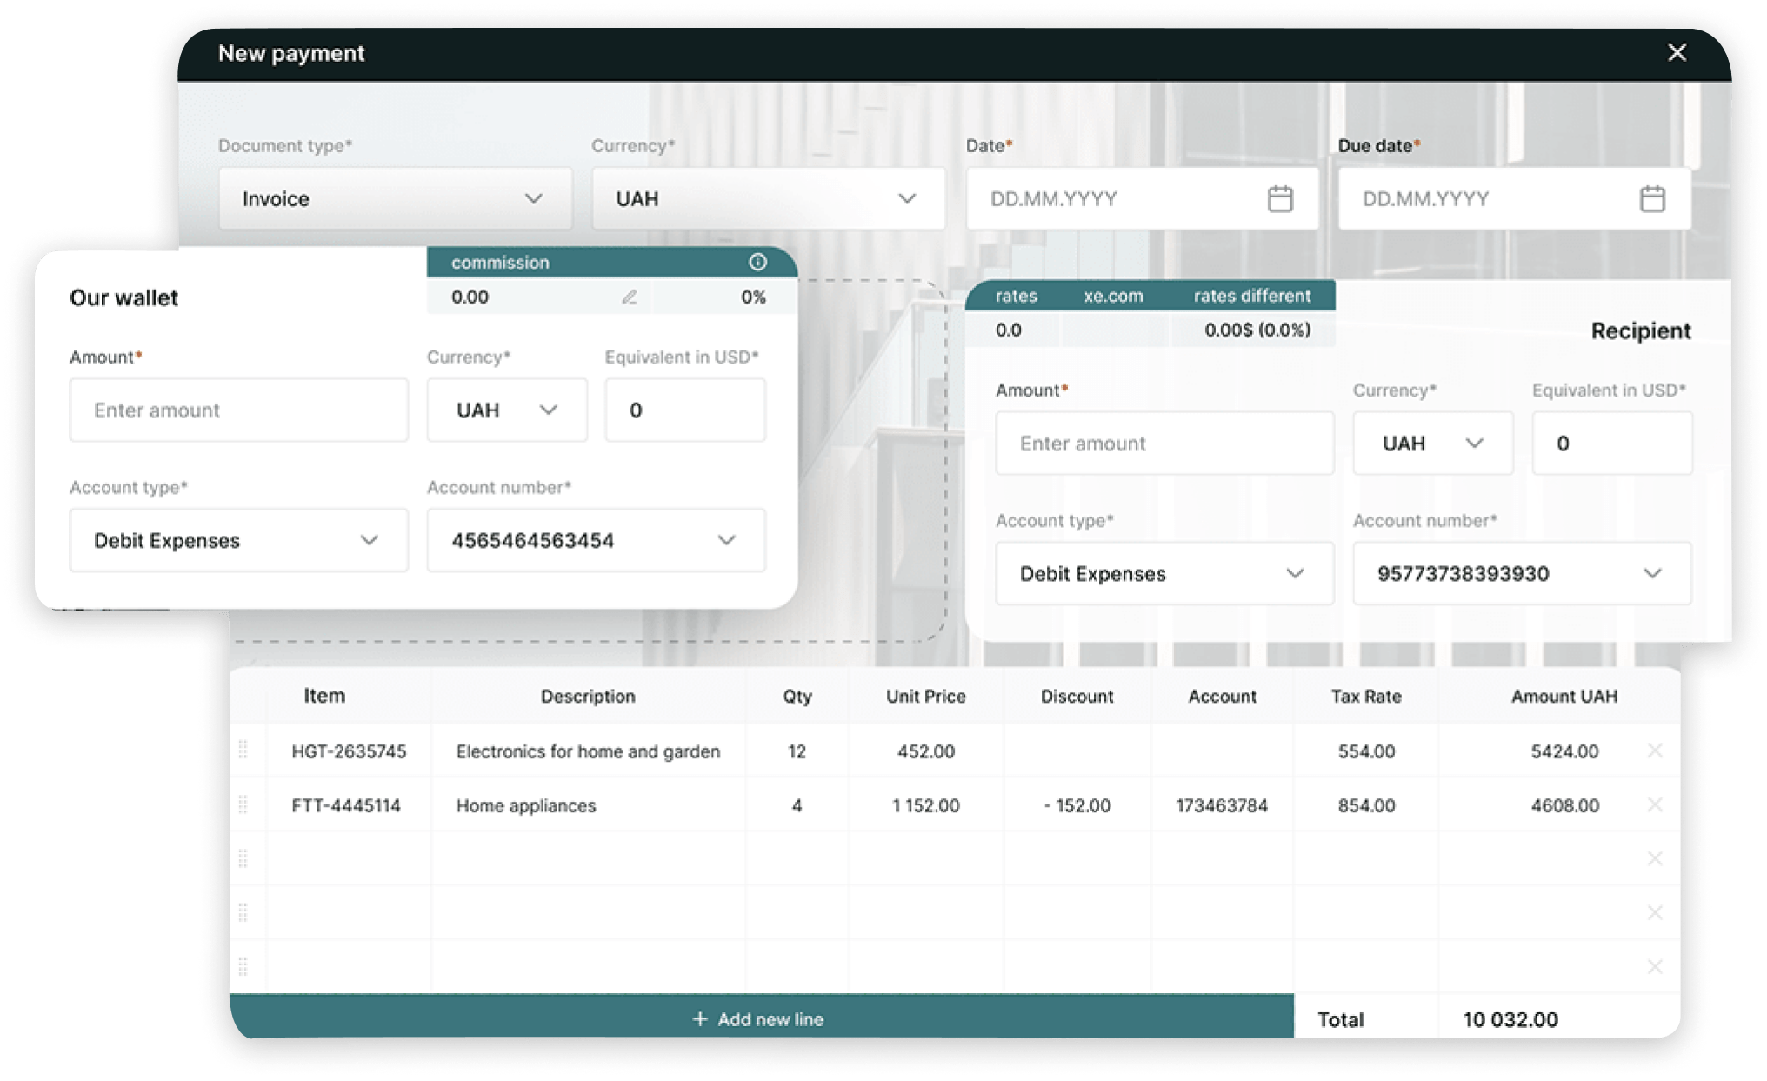Click the Recipient Enter amount field
Image resolution: width=1767 pixels, height=1081 pixels.
(1164, 444)
